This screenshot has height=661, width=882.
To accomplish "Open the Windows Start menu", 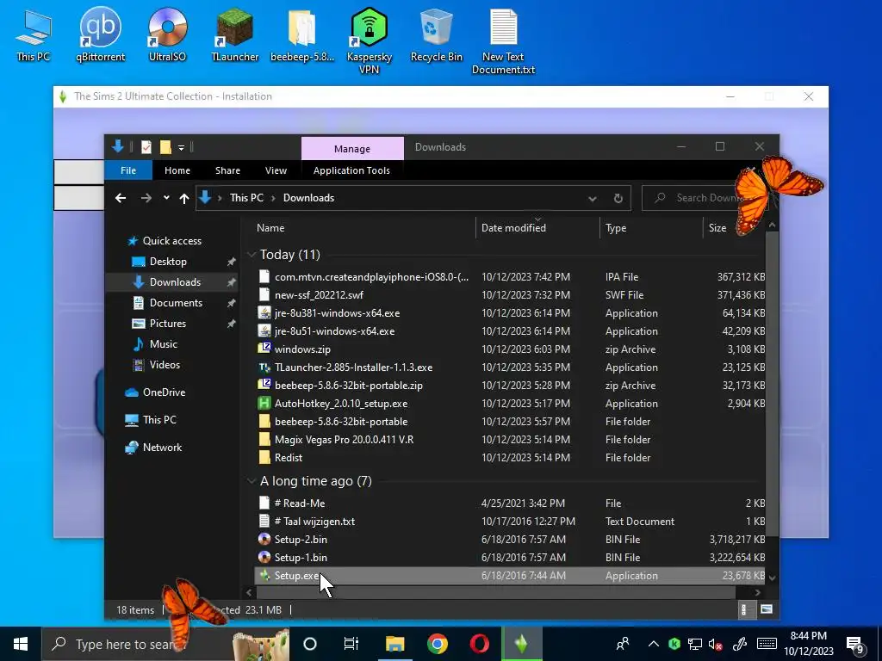I will pyautogui.click(x=21, y=644).
